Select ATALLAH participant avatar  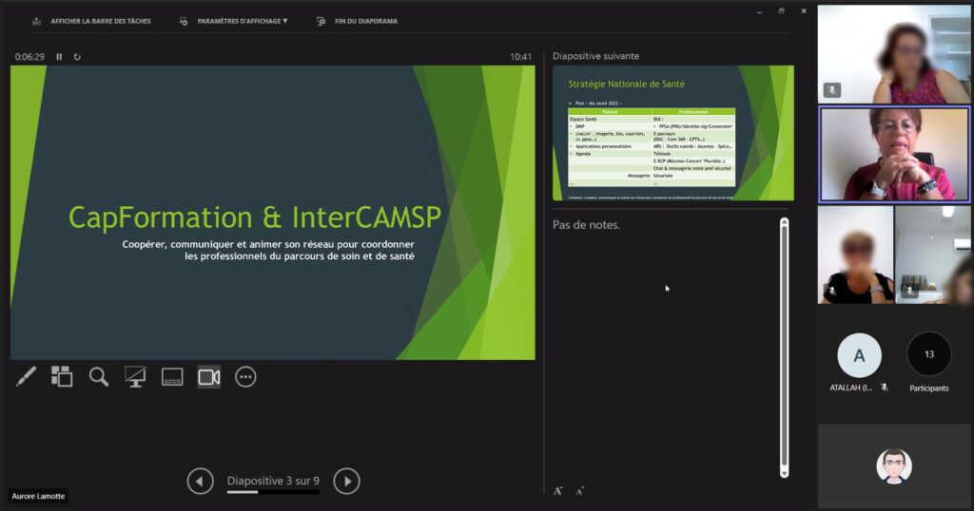point(859,355)
